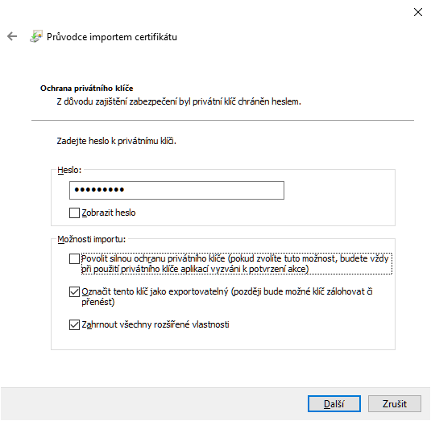
Task: Click the Zobrazit heslo label text
Action: click(x=109, y=213)
